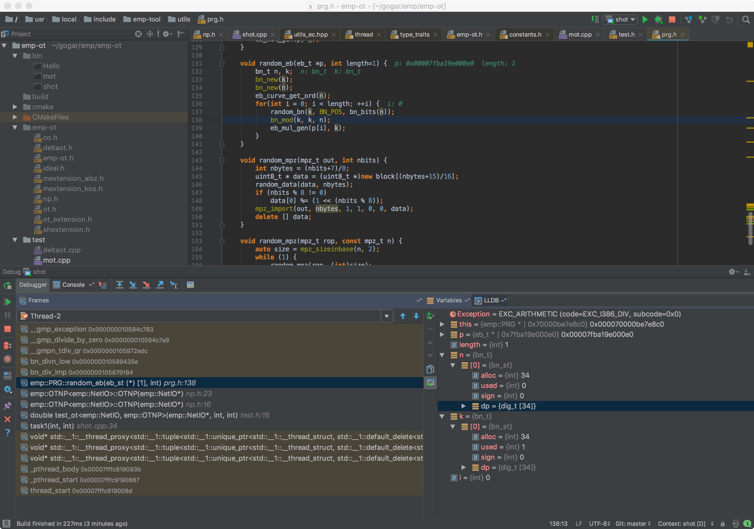Resume program with green play icon
This screenshot has width=754, height=529.
pyautogui.click(x=7, y=302)
